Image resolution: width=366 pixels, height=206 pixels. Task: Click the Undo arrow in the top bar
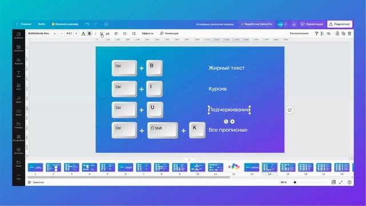click(87, 24)
